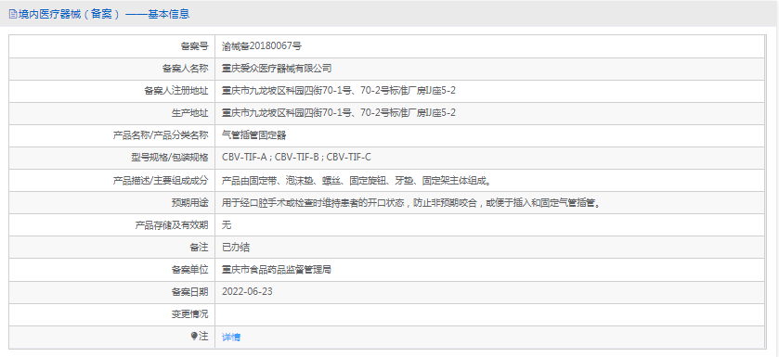Click the 备案单位 row label
This screenshot has height=357, width=779.
[189, 270]
